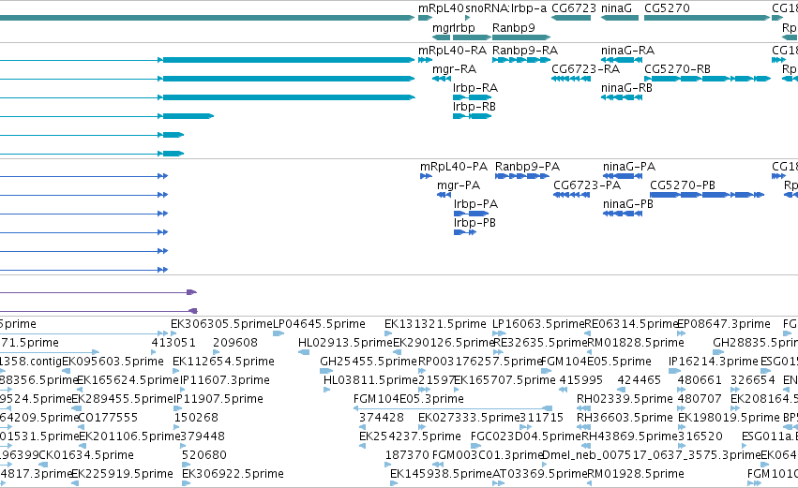Select the CG6723-PA protein label
The width and height of the screenshot is (798, 488).
(587, 185)
